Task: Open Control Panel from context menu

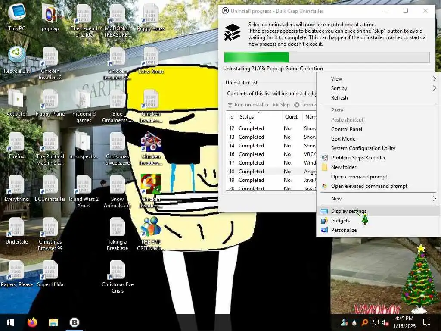Action: pos(379,129)
